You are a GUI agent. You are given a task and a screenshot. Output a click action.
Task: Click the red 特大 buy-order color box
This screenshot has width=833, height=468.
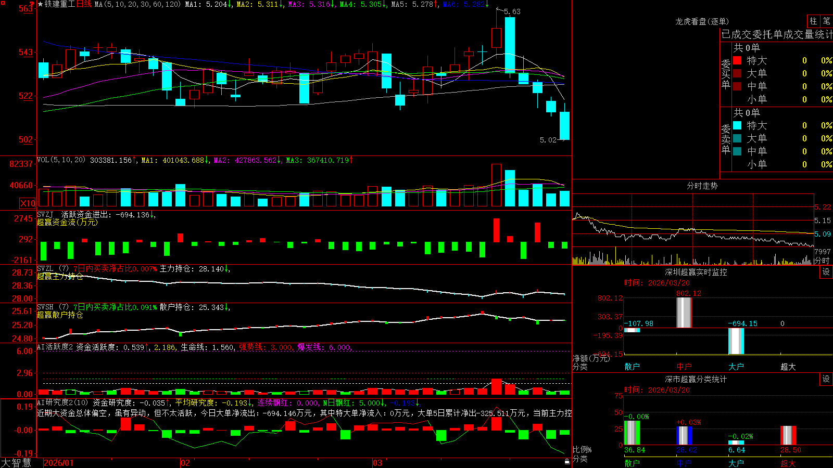pyautogui.click(x=737, y=60)
